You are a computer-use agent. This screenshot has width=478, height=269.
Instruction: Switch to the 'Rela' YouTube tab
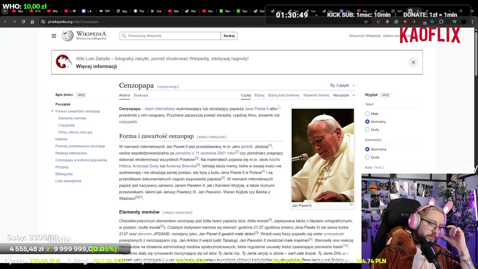(18, 11)
